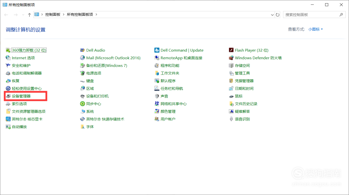Image resolution: width=349 pixels, height=195 pixels.
Task: Click the 设备和打印机 icon
Action: [x=82, y=96]
